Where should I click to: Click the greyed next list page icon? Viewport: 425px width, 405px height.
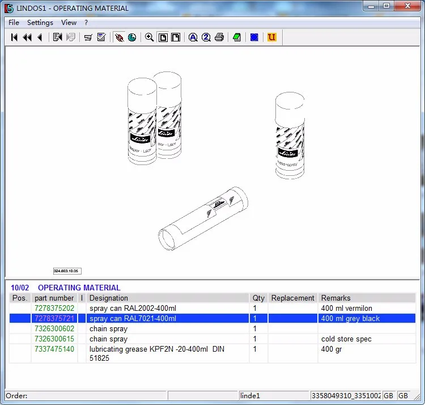[x=71, y=37]
